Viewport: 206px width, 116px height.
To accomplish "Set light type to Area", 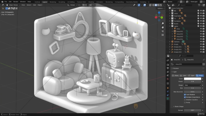I will (200, 76).
